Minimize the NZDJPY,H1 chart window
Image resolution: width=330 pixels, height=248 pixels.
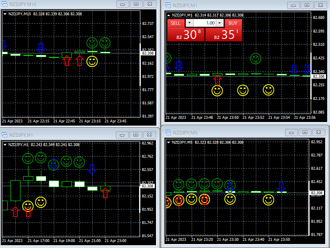click(x=122, y=135)
